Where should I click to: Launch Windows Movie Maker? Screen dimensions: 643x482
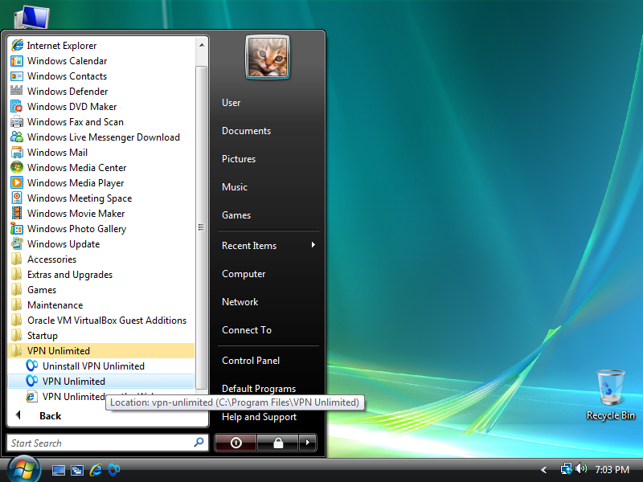click(101, 213)
